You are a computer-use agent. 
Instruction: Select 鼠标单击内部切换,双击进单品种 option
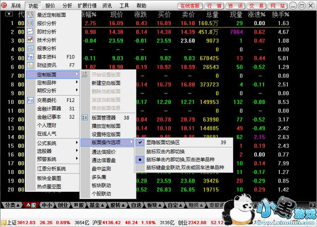[x=184, y=159]
